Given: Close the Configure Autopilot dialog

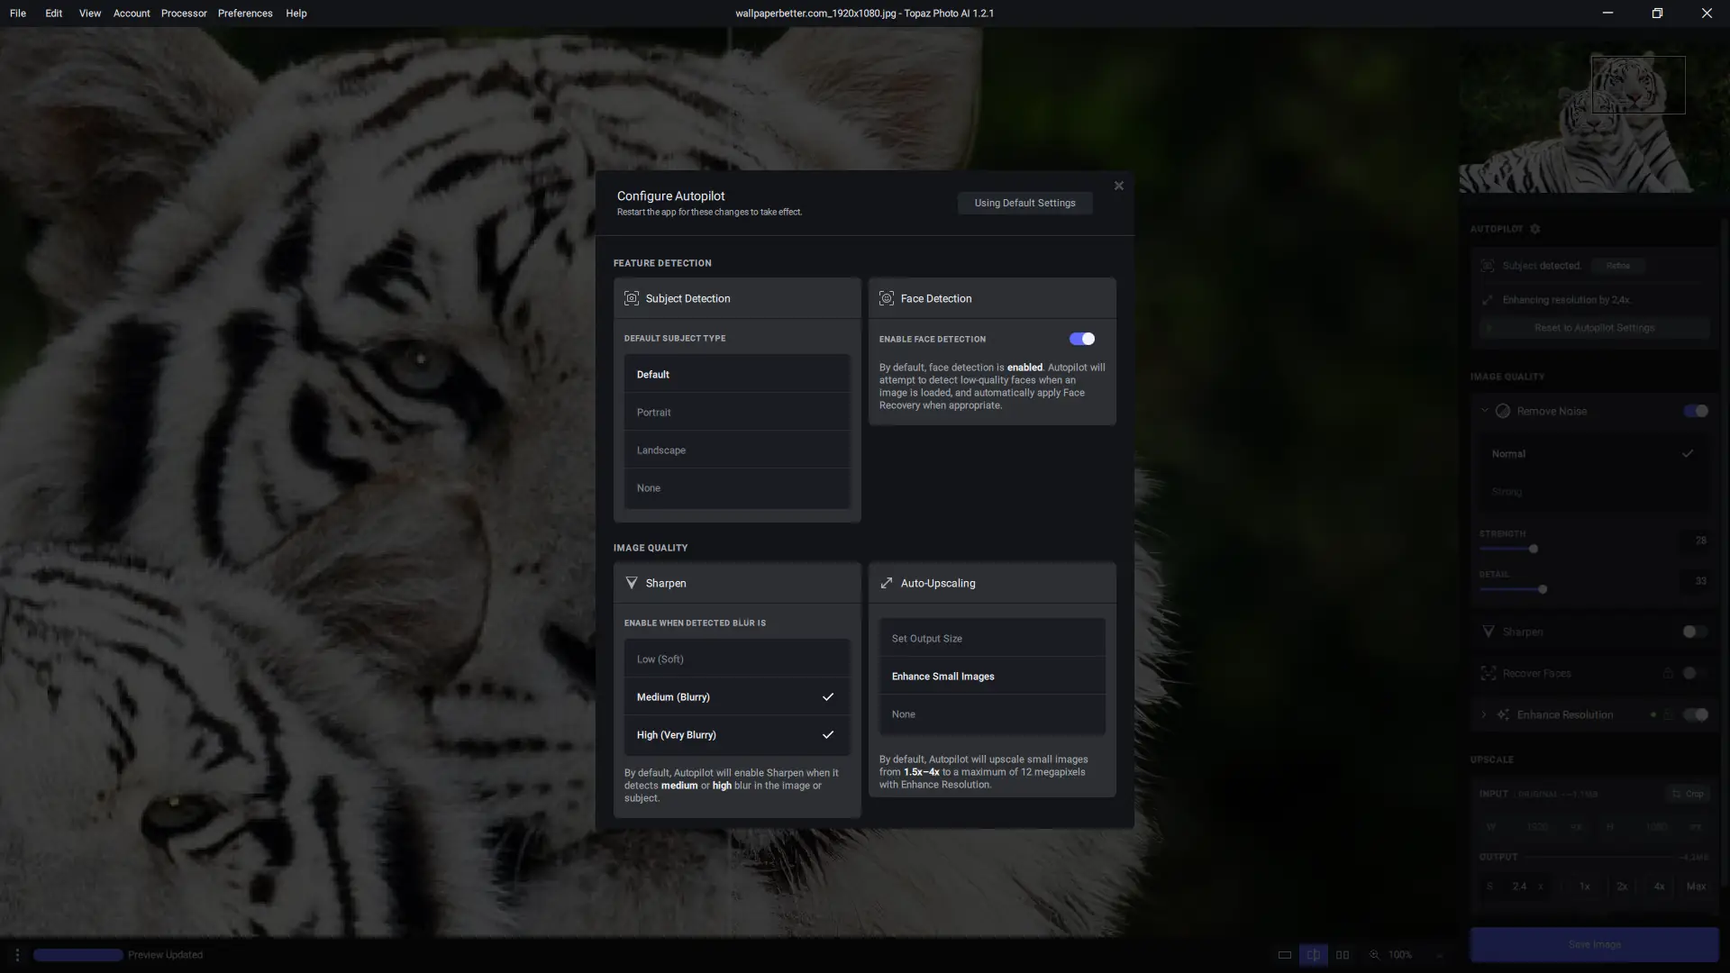Looking at the screenshot, I should tap(1119, 186).
